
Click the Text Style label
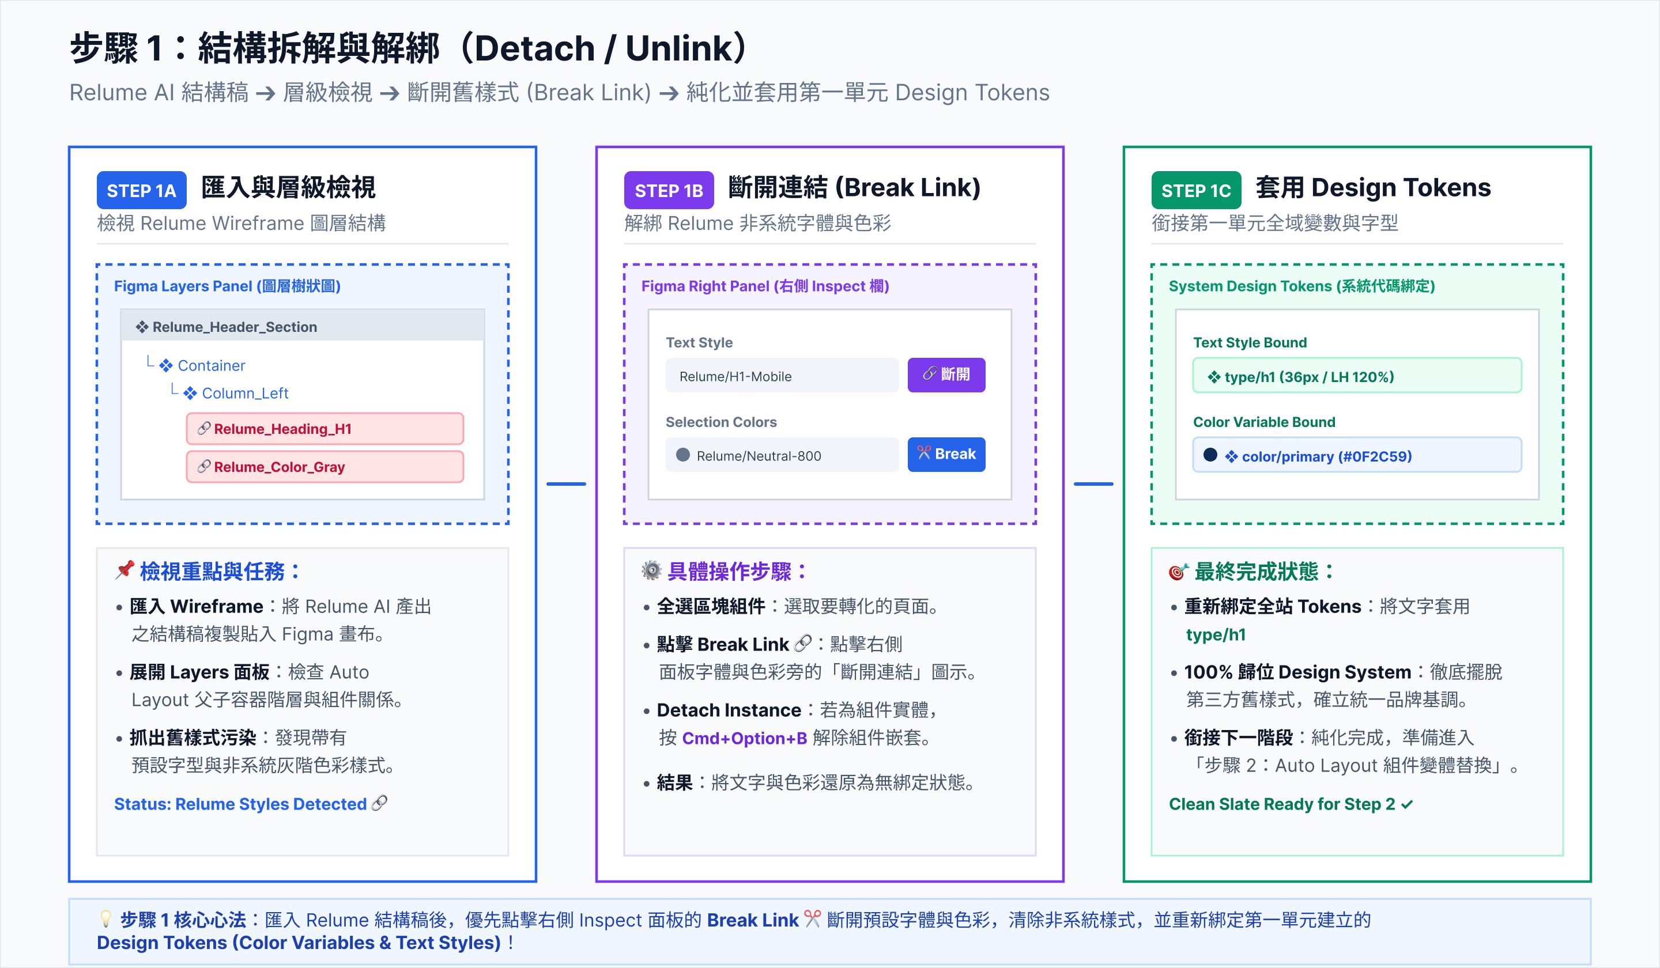click(699, 342)
